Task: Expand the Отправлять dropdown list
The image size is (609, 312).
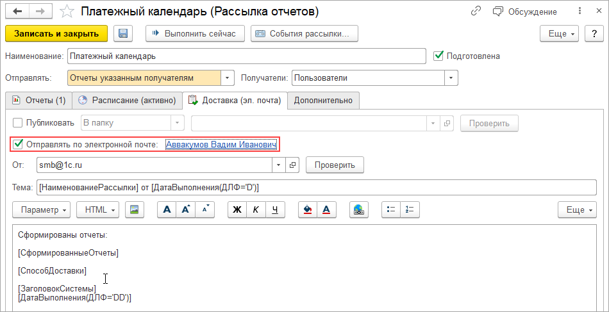Action: tap(228, 78)
